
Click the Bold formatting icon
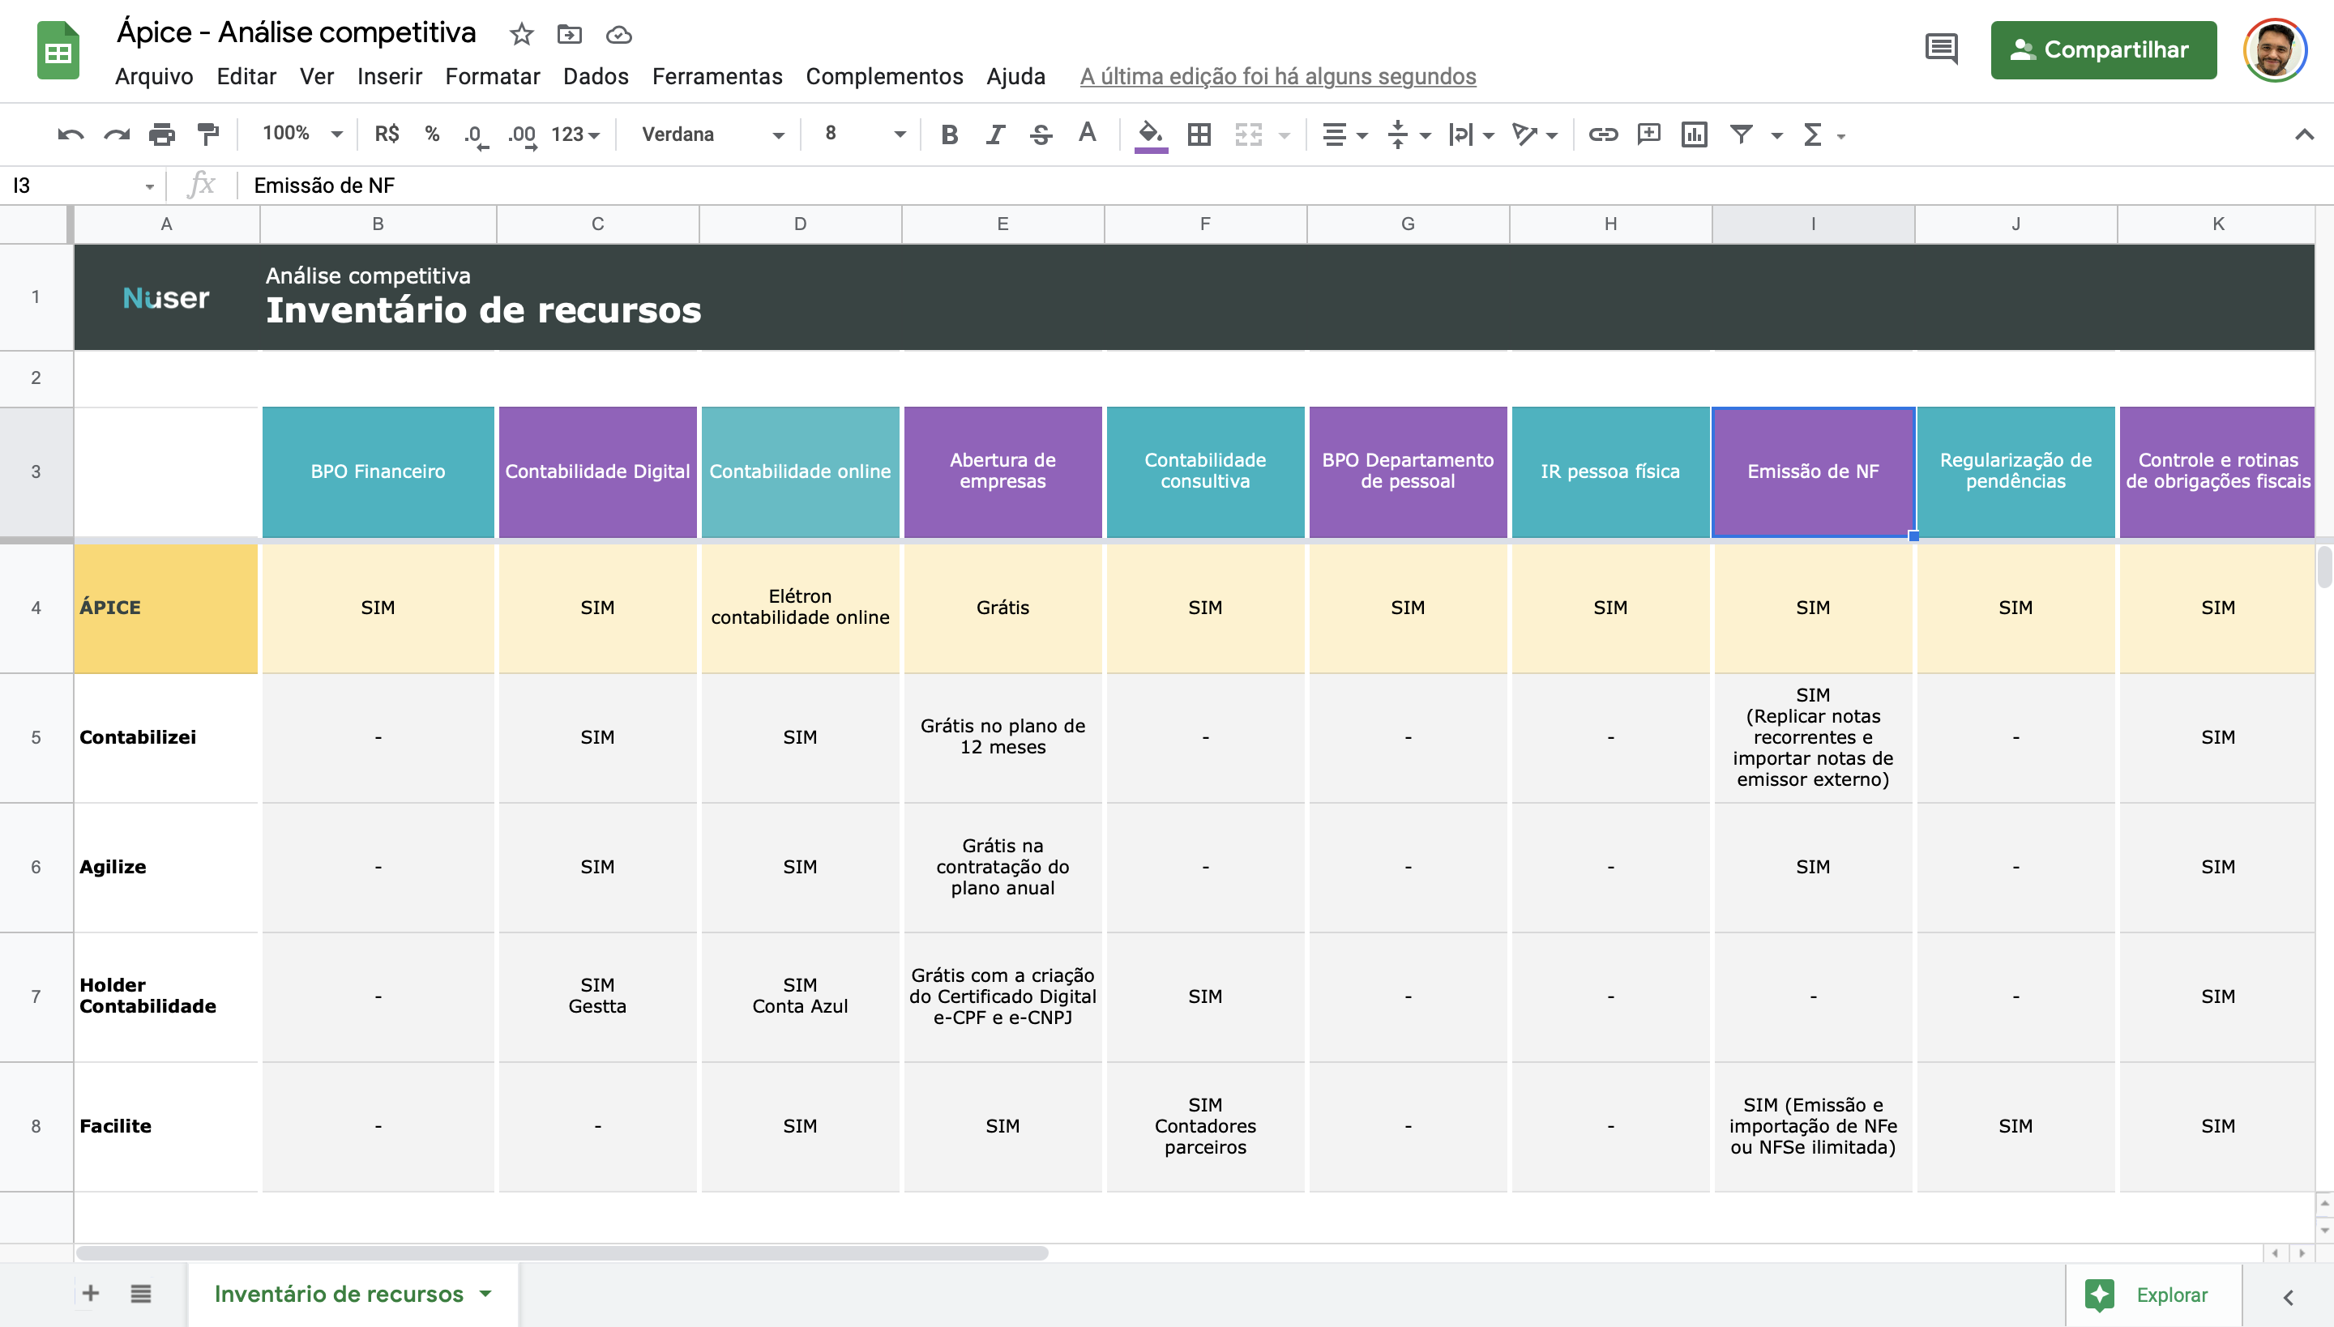[x=949, y=133]
